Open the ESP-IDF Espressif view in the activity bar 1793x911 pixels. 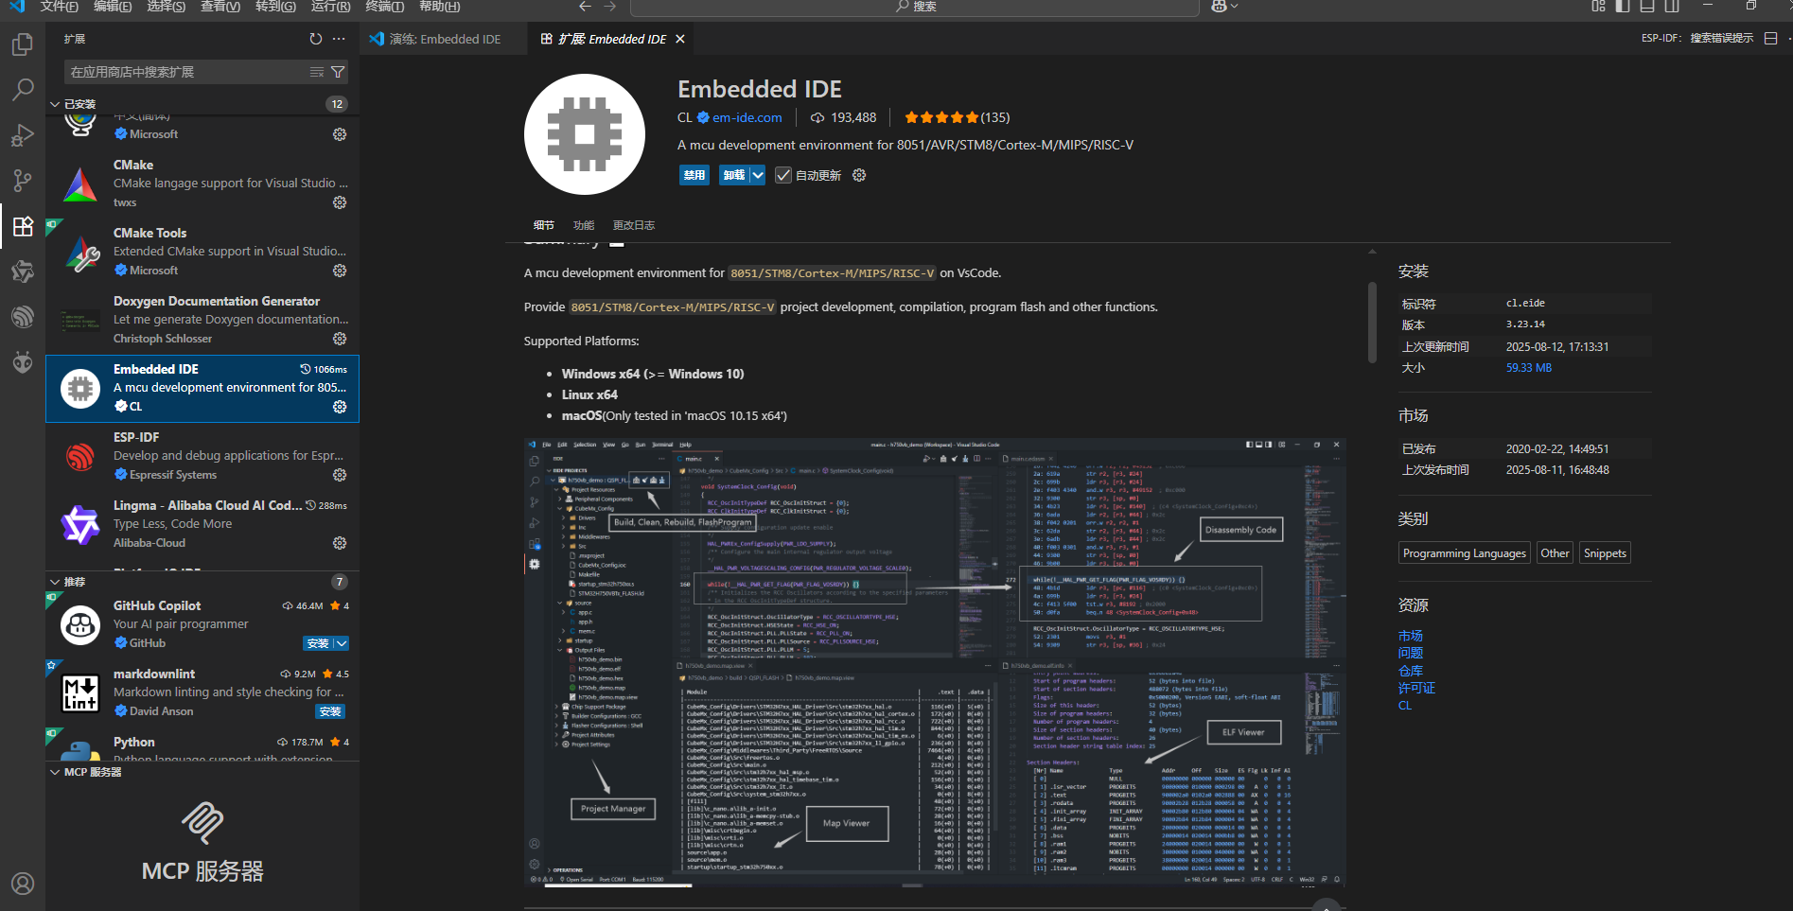point(23,317)
